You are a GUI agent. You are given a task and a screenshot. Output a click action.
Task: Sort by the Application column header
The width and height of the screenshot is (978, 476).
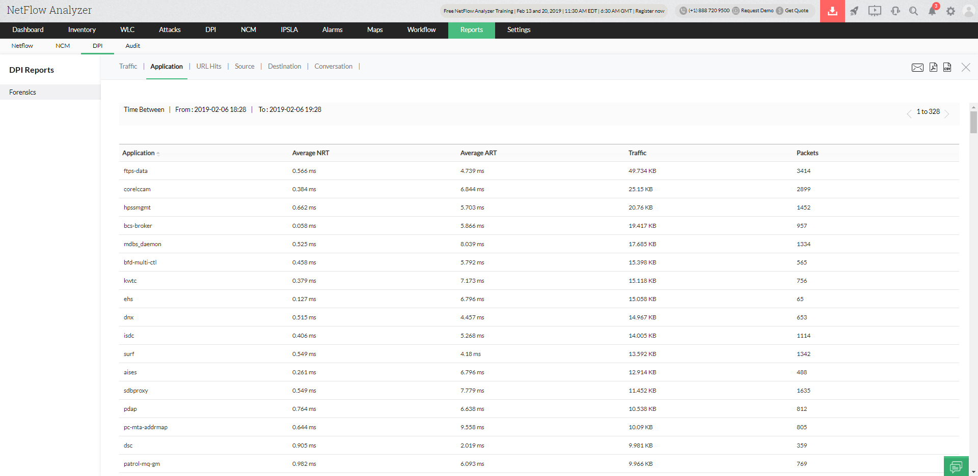[139, 153]
